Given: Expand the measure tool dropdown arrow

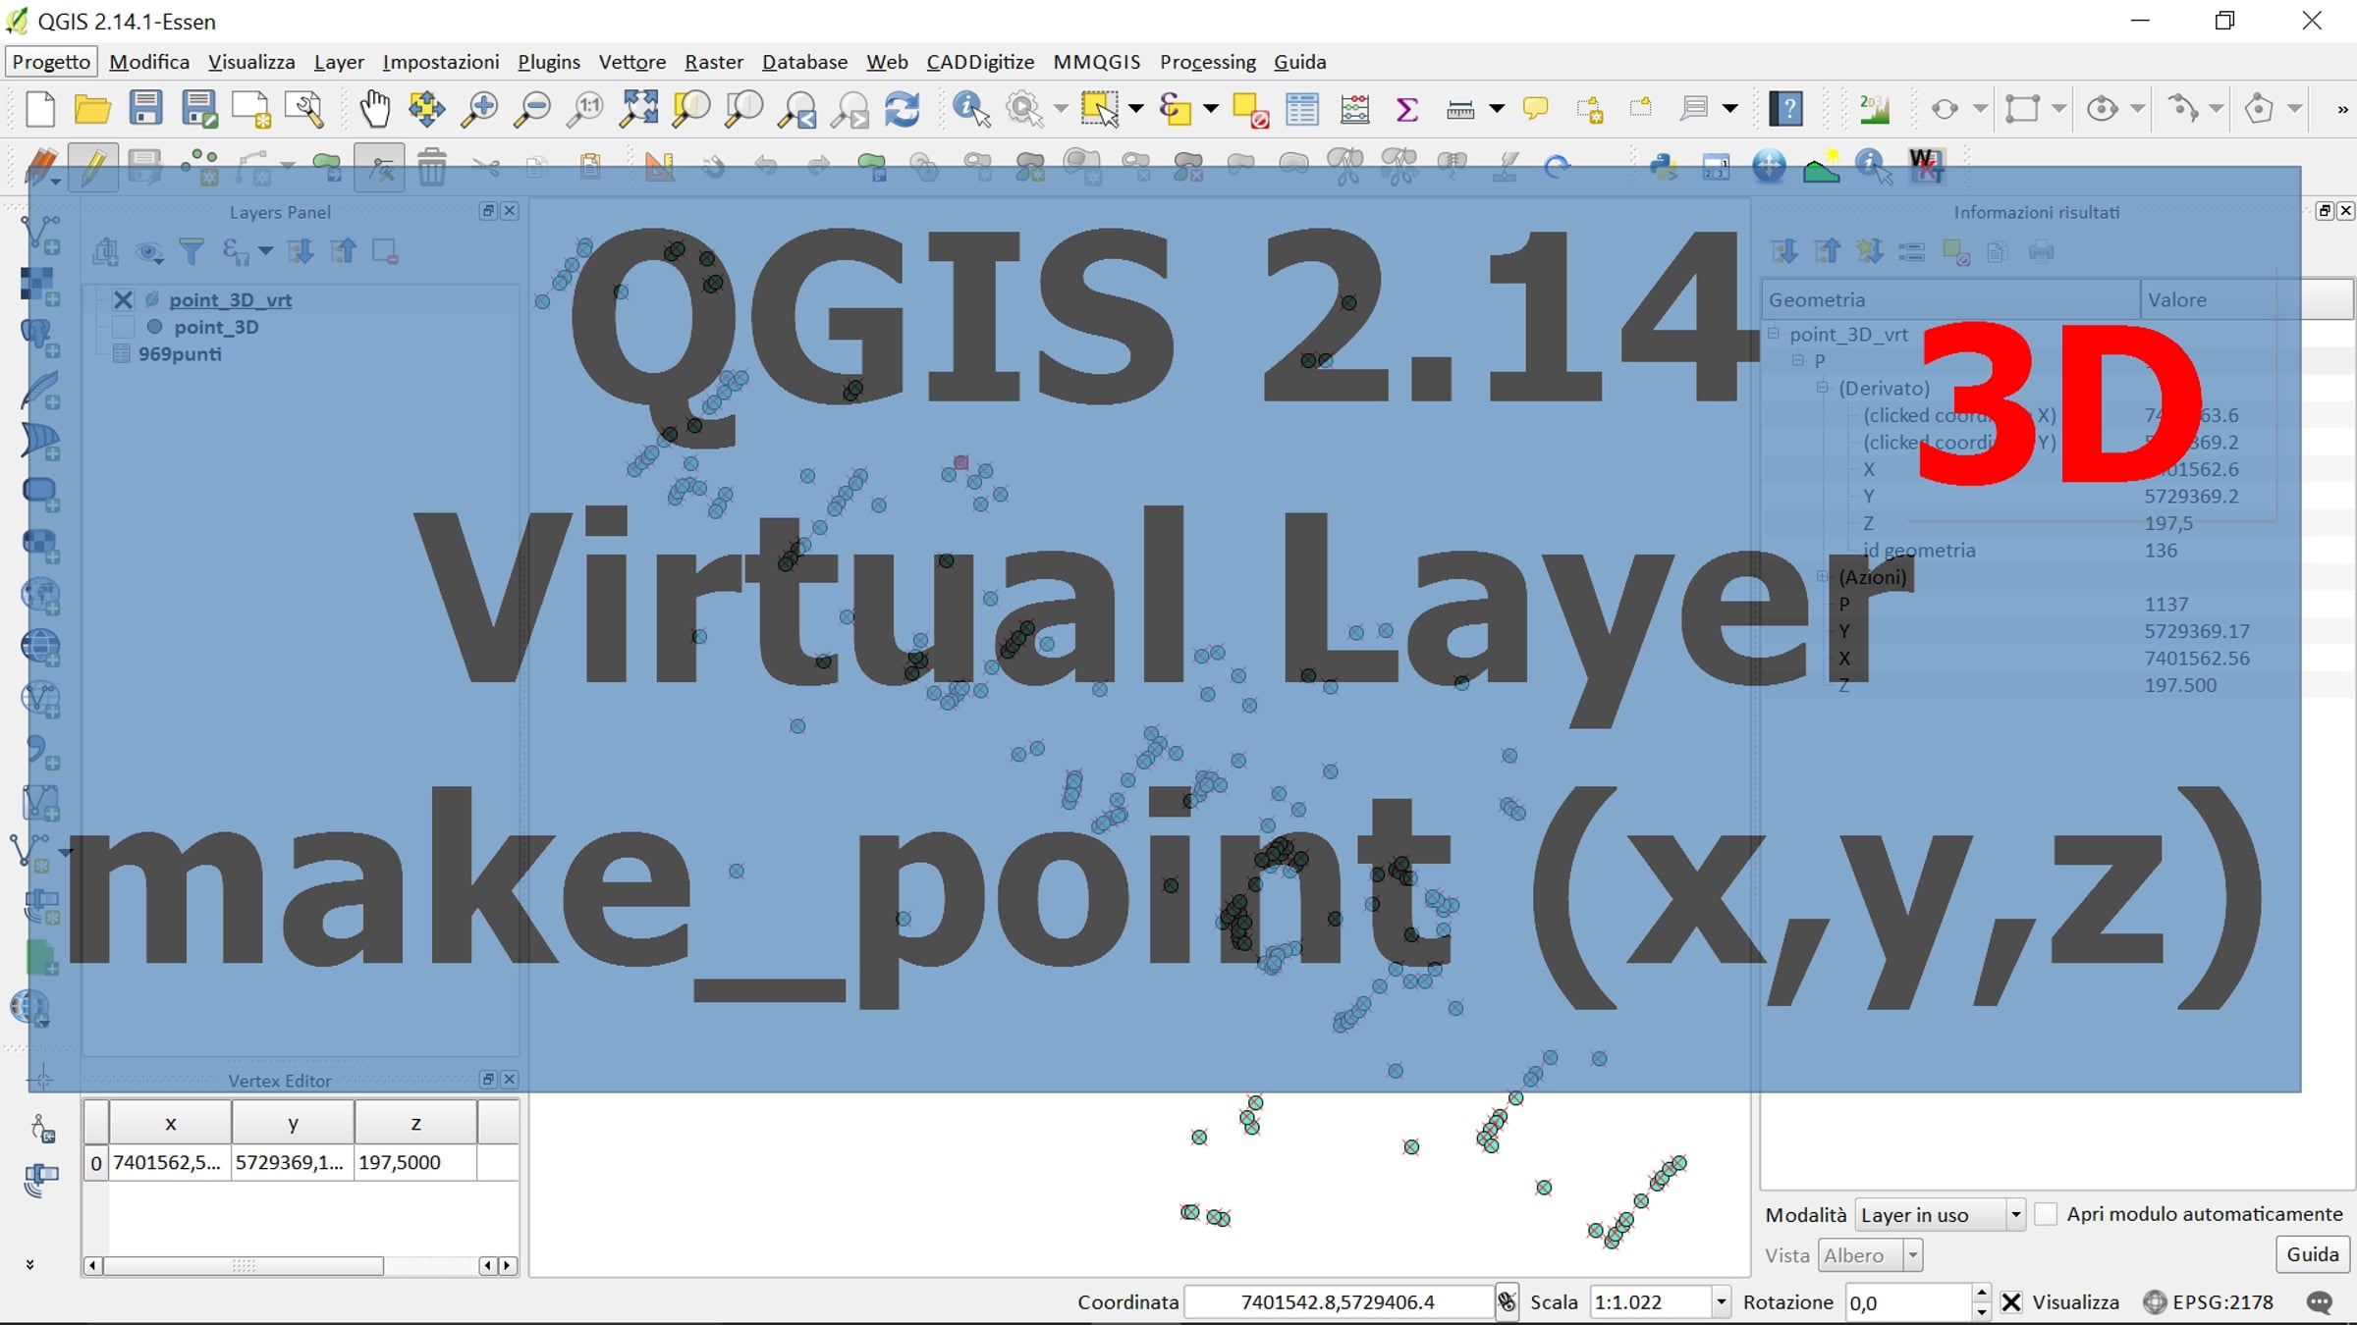Looking at the screenshot, I should pyautogui.click(x=1497, y=109).
